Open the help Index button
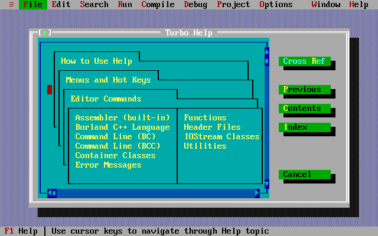 point(305,127)
